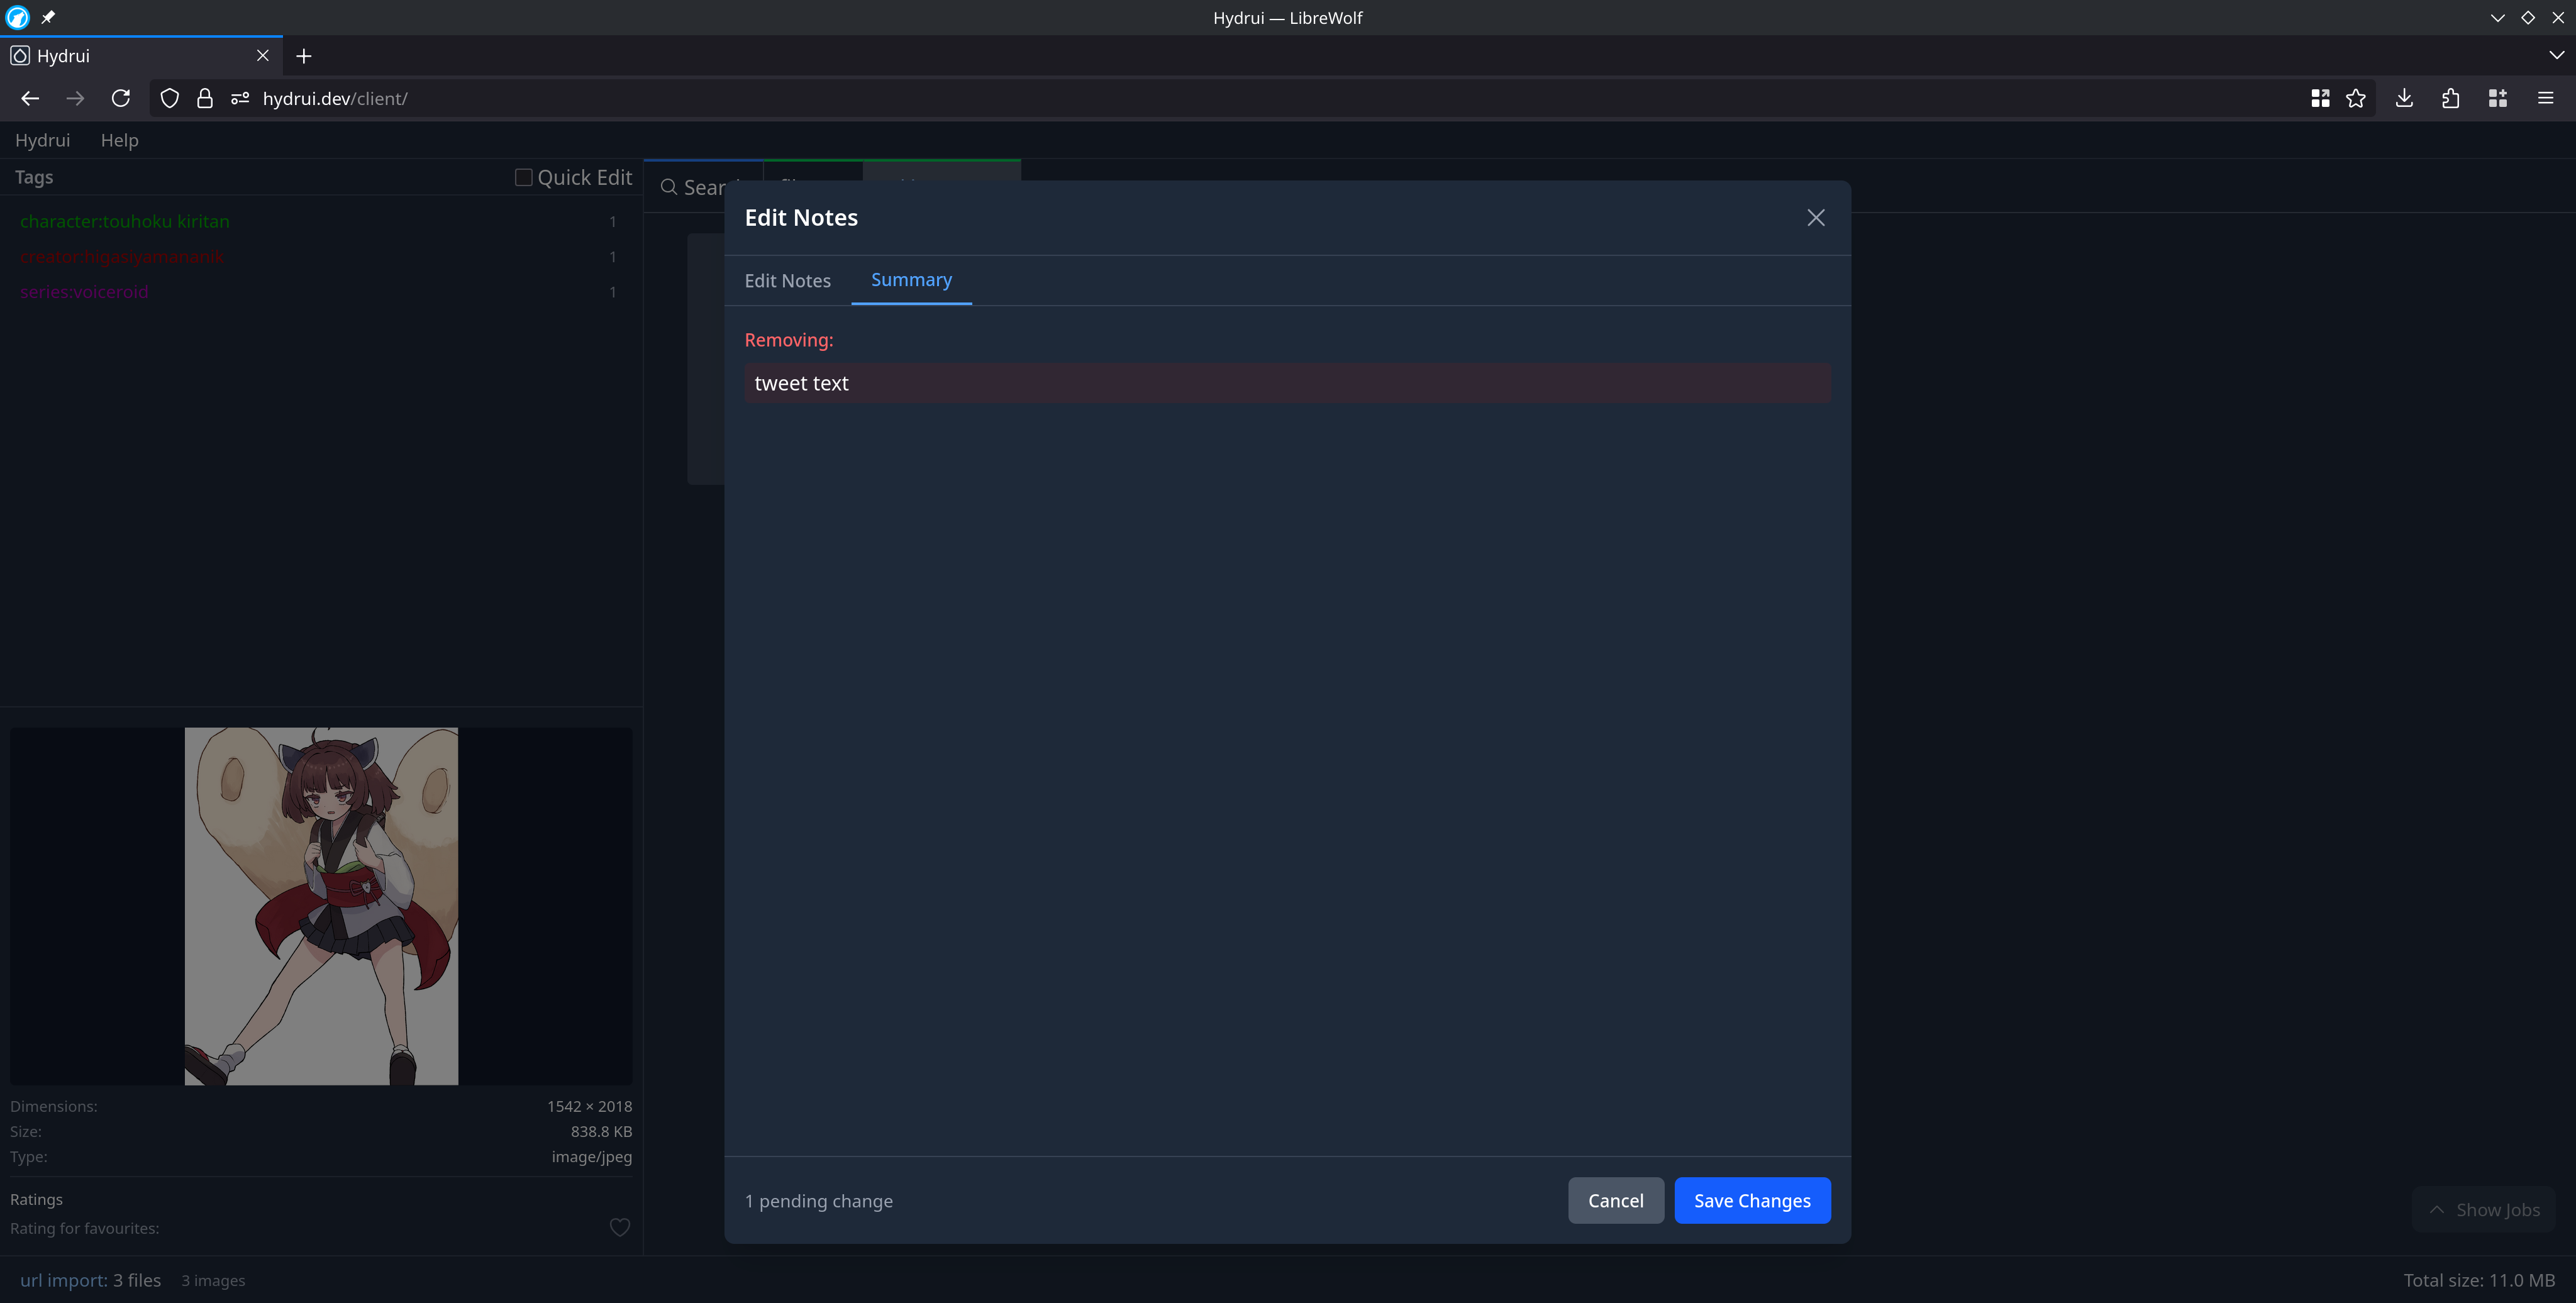This screenshot has height=1303, width=2576.
Task: Click the heart favourites rating icon
Action: 619,1227
